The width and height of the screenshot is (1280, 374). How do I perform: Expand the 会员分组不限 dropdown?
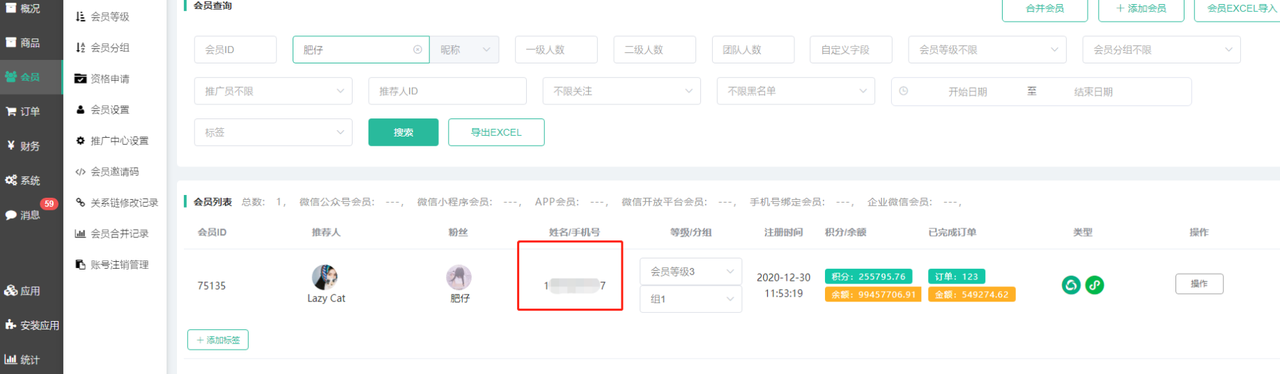tap(1161, 49)
